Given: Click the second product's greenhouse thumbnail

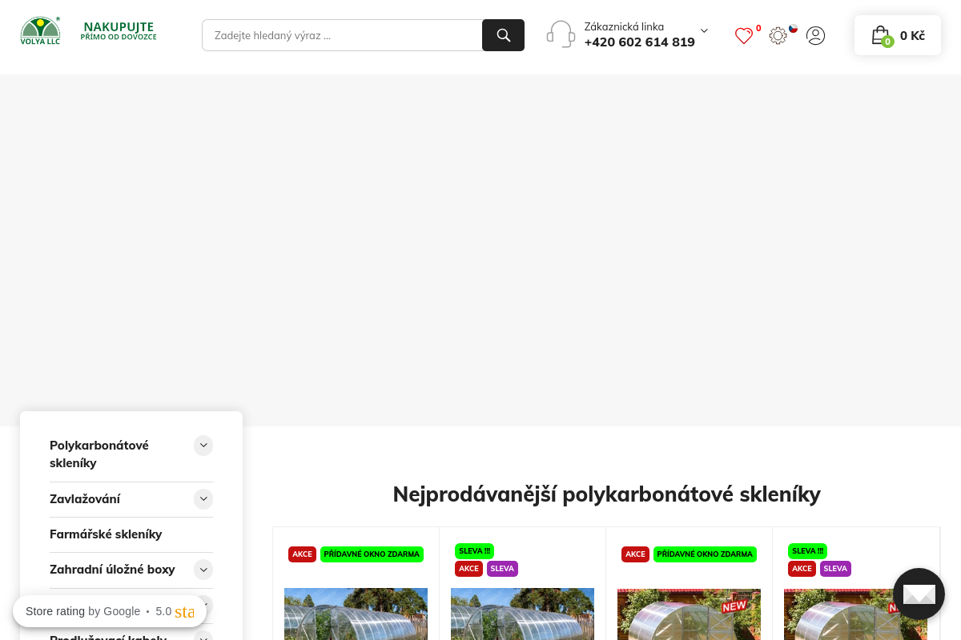Looking at the screenshot, I should pyautogui.click(x=522, y=614).
